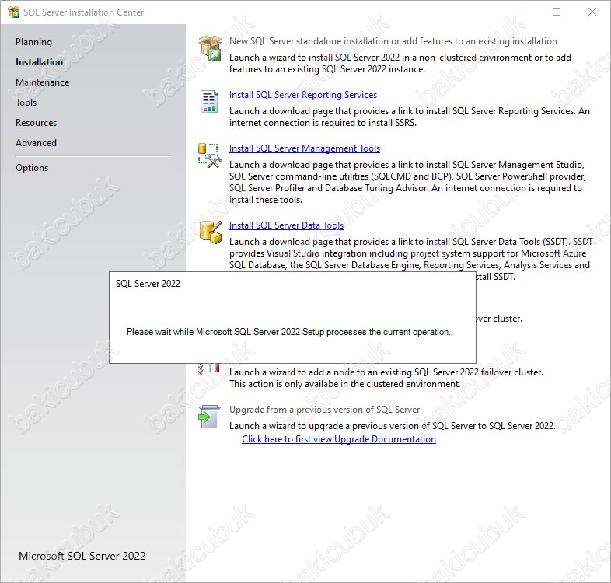Select the Installation section
The height and width of the screenshot is (583, 611).
39,62
